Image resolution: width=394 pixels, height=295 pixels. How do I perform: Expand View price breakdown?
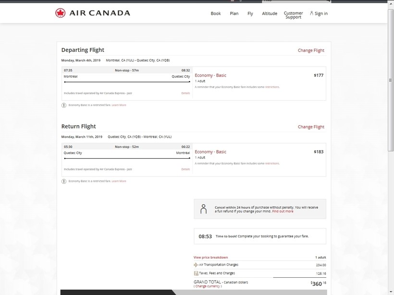pos(210,258)
